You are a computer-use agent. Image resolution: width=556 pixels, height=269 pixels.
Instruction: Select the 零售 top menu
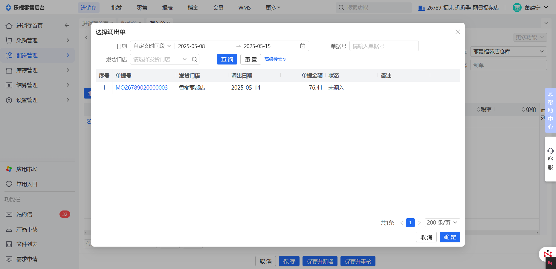click(x=142, y=7)
